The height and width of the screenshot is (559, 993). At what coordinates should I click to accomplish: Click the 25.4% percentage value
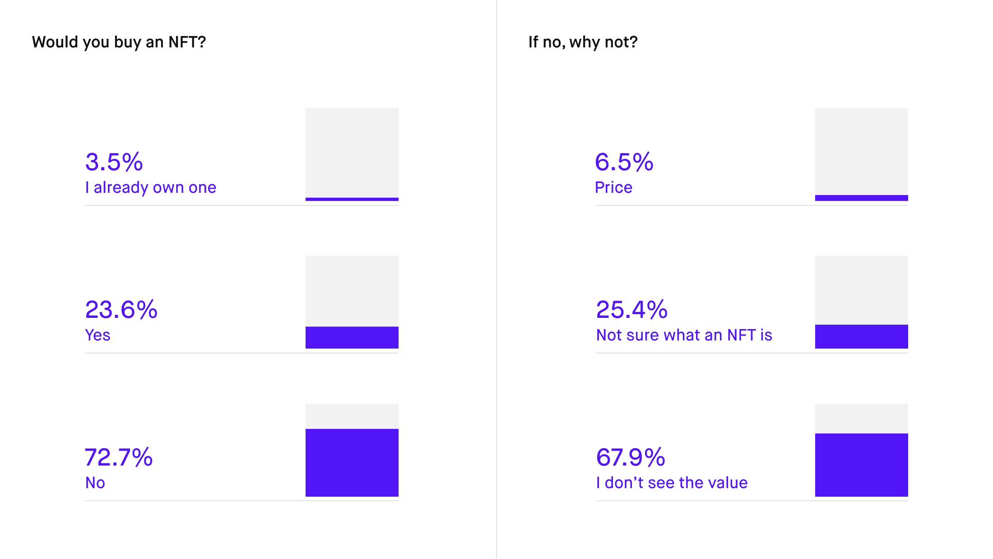point(631,309)
